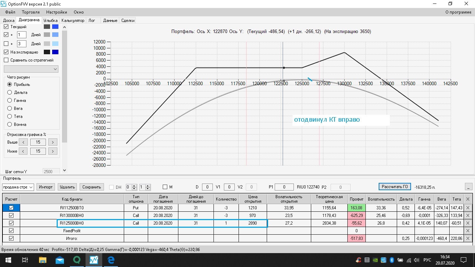Image resolution: width=475 pixels, height=267 pixels.
Task: Open Microsoft Edge from the taskbar
Action: click(111, 260)
